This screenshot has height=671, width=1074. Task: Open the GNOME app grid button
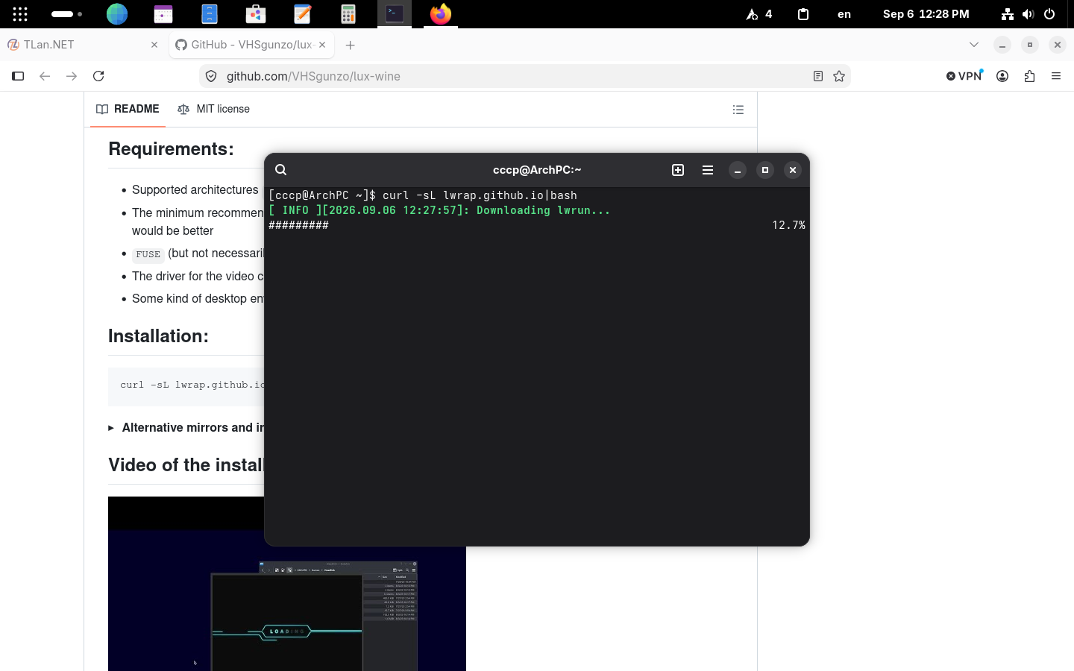(x=20, y=14)
